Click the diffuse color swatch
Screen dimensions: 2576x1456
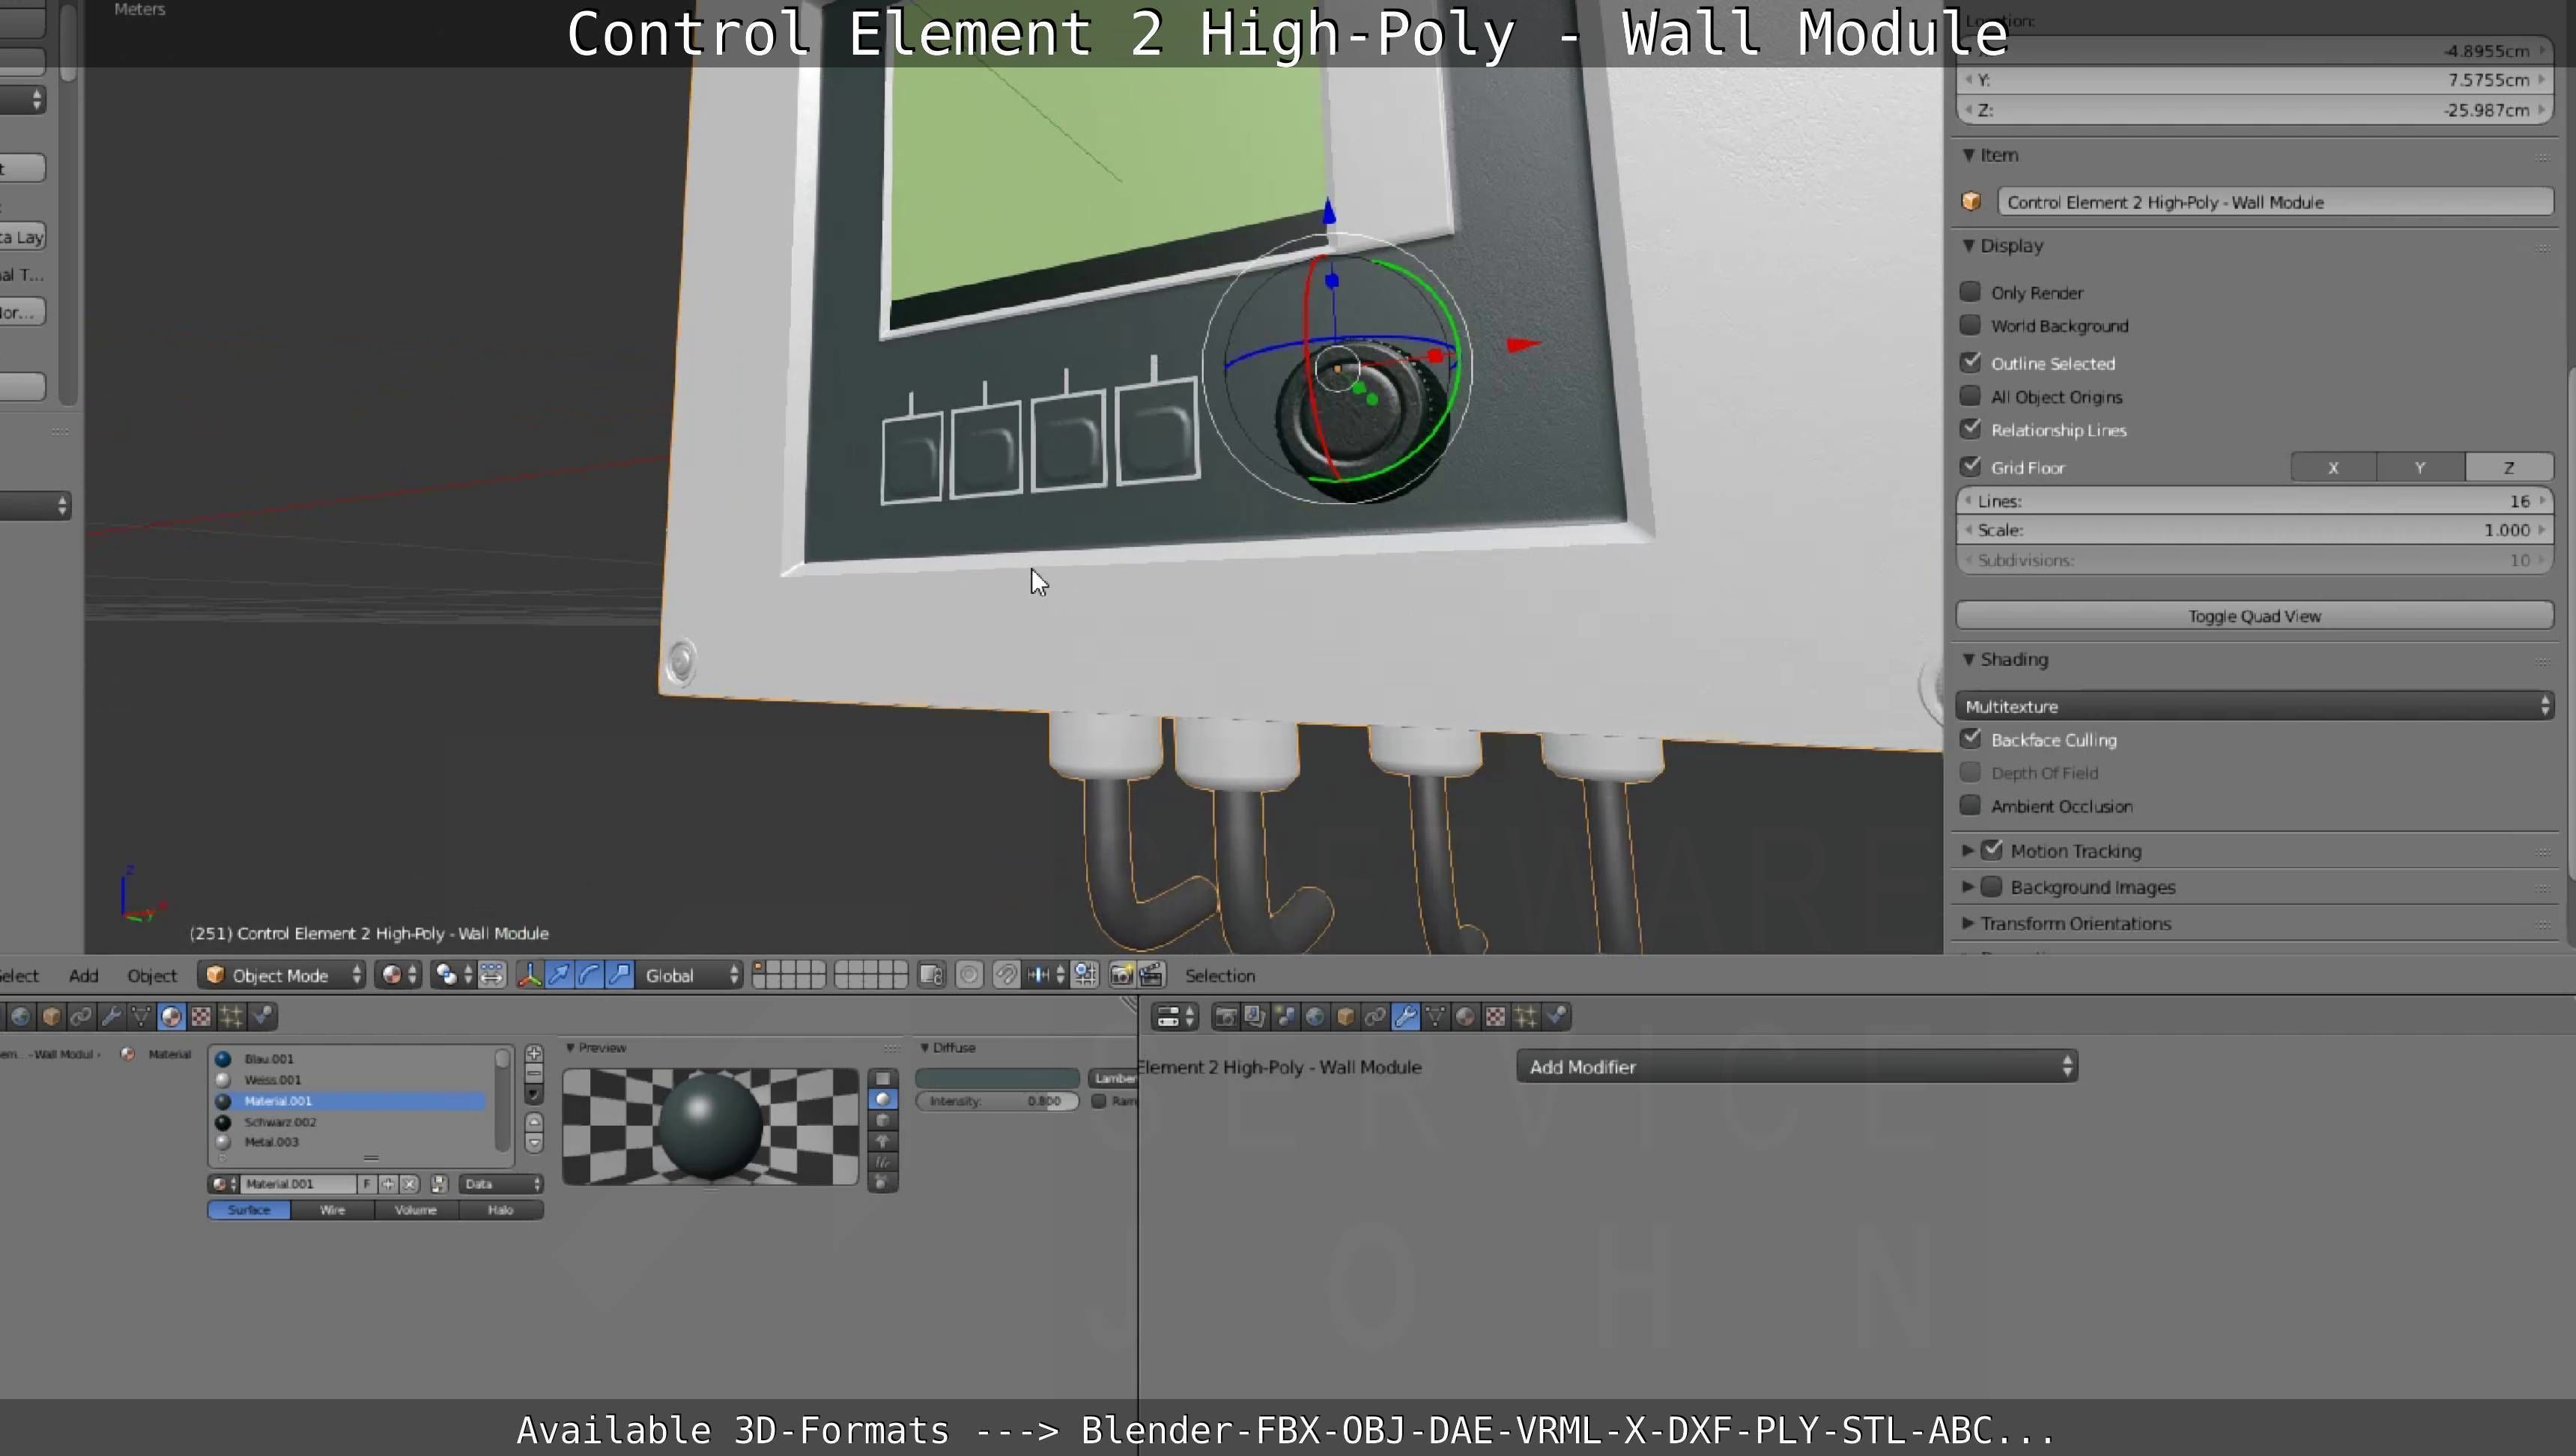pos(997,1078)
